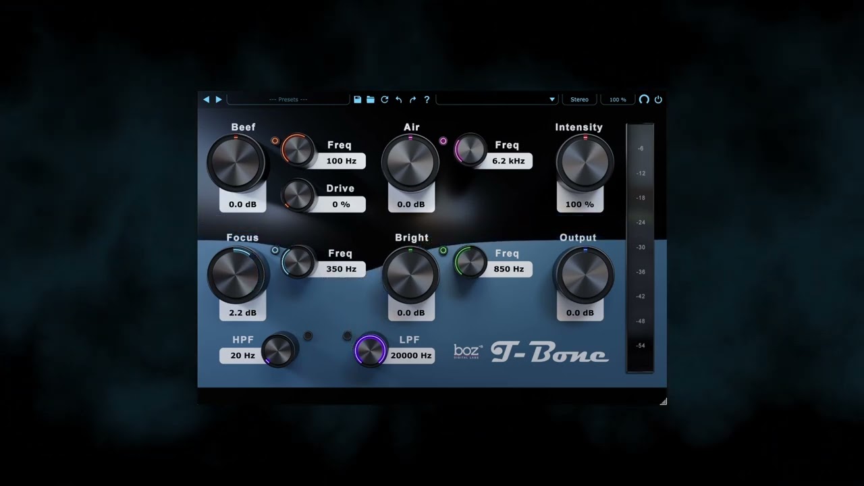The image size is (864, 486).
Task: Click the 6.2 kHz value field
Action: (x=508, y=161)
